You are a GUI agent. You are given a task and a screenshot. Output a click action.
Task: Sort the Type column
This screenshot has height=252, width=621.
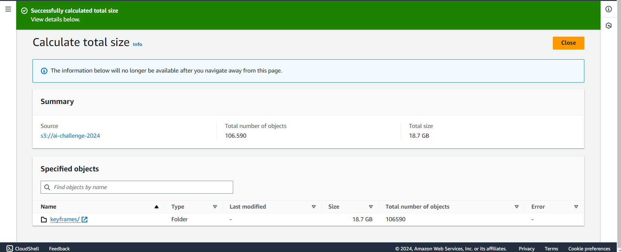point(215,207)
